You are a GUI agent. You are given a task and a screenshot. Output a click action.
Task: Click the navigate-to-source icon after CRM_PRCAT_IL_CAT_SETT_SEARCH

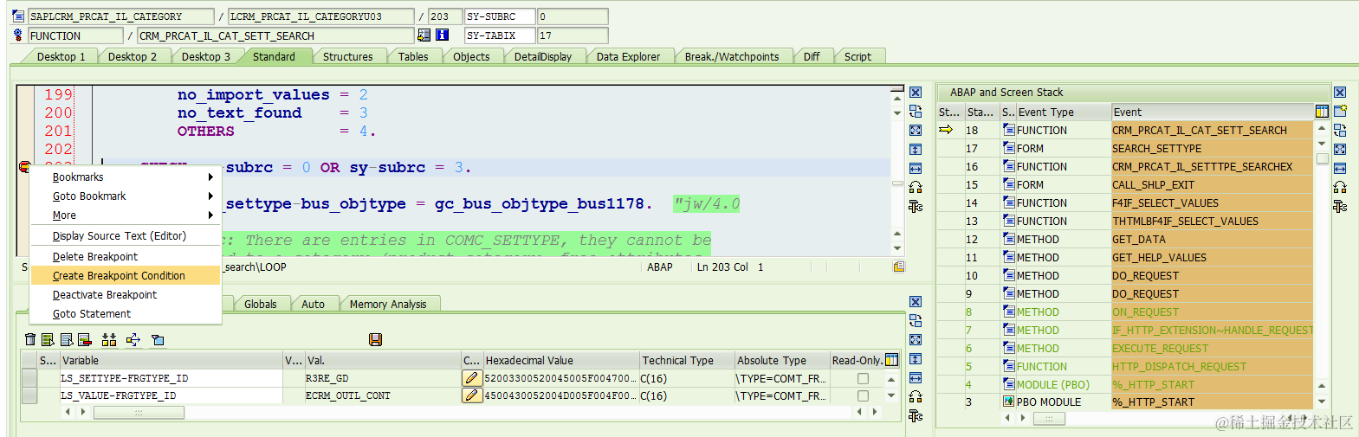pos(424,35)
